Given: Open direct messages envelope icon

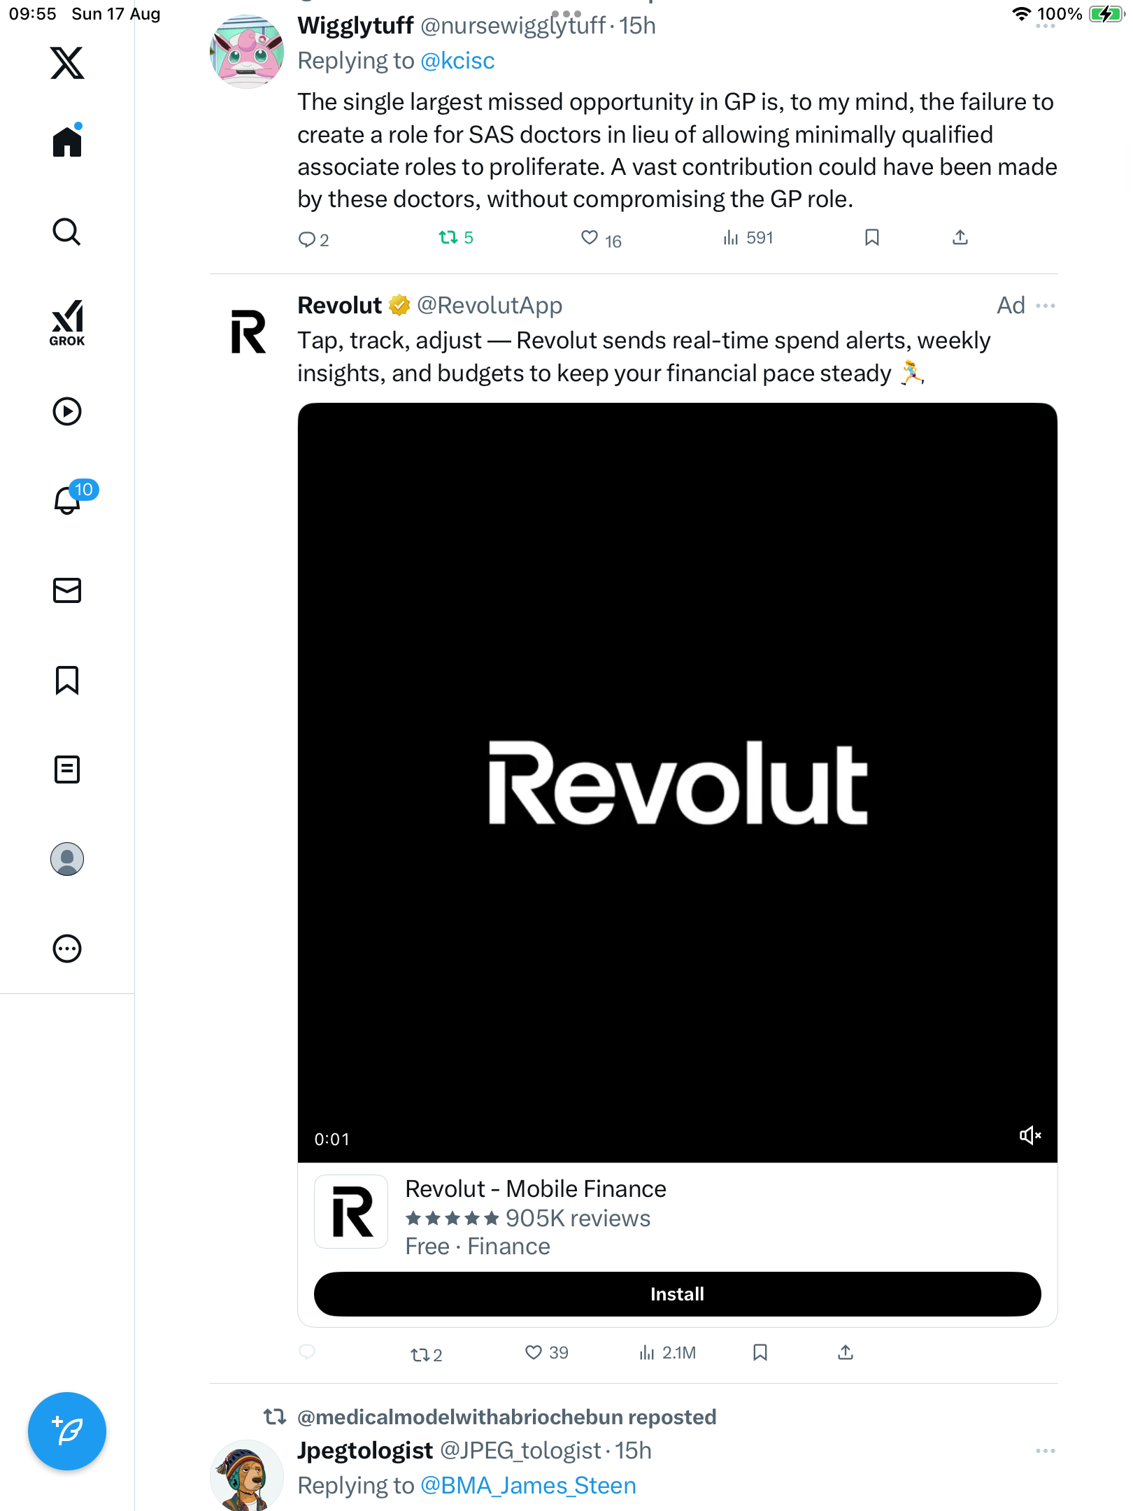Looking at the screenshot, I should tap(67, 590).
